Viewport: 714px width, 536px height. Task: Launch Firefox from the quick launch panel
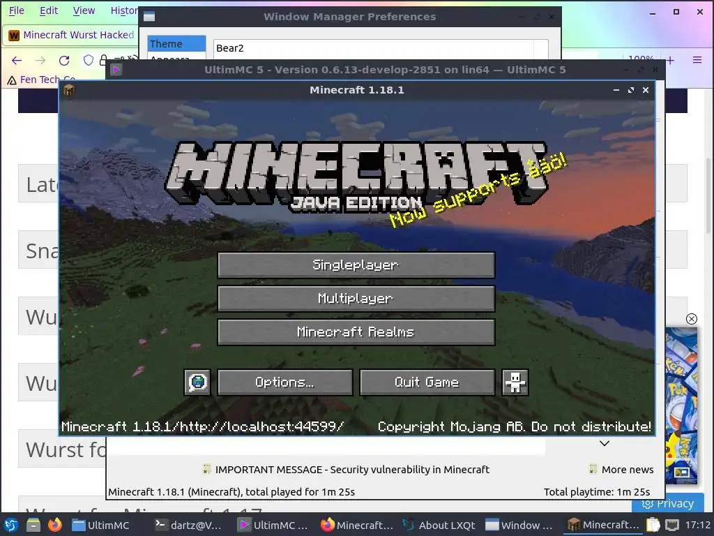(54, 525)
